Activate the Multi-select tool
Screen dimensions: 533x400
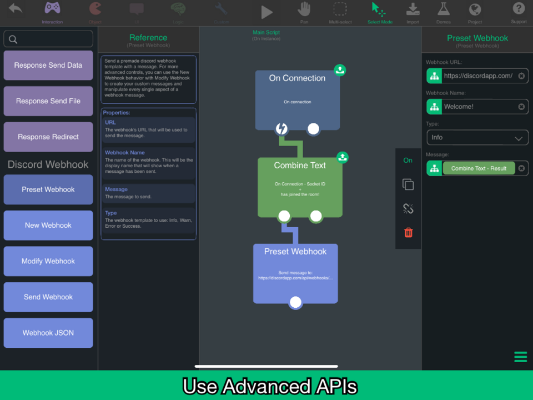coord(340,13)
